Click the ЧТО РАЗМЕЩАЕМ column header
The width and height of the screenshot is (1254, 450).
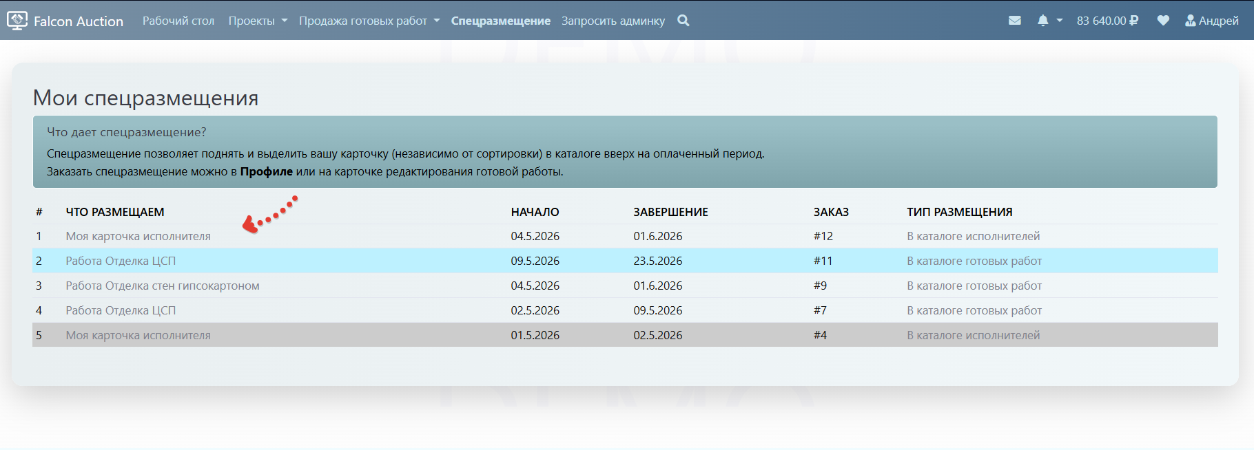click(x=115, y=212)
